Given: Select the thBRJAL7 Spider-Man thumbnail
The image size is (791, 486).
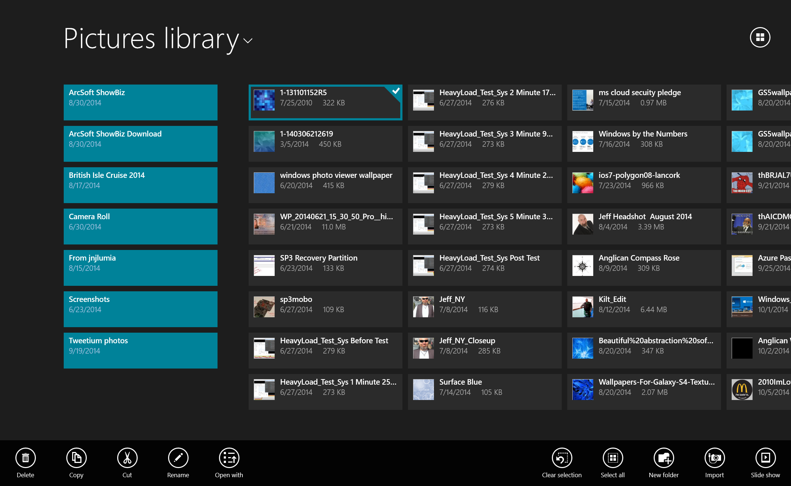Looking at the screenshot, I should point(742,183).
